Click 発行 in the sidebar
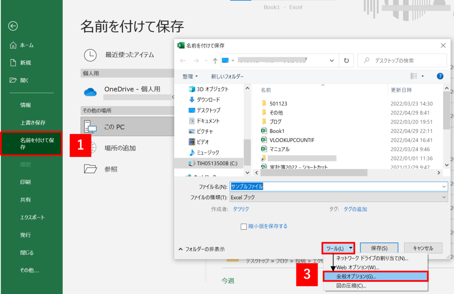Image resolution: width=454 pixels, height=294 pixels. pyautogui.click(x=26, y=235)
